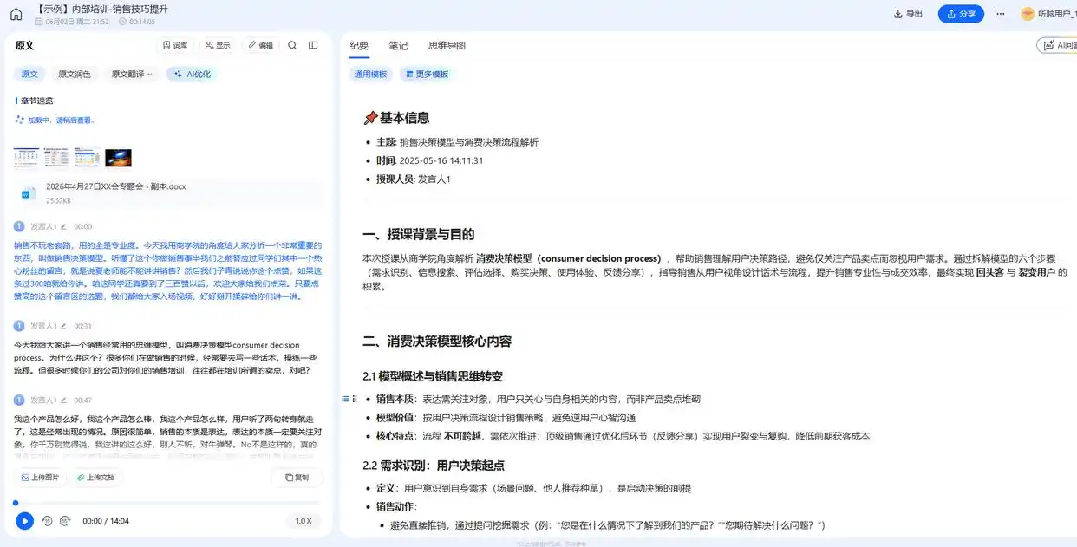Viewport: 1077px width, 547px height.
Task: Open the third slide thumbnail
Action: pos(88,158)
